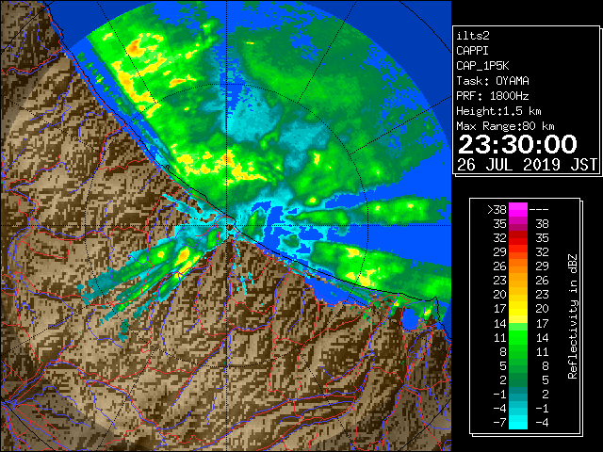Viewport: 603px width, 452px height.
Task: Click the '>38' legend value
Action: [497, 210]
